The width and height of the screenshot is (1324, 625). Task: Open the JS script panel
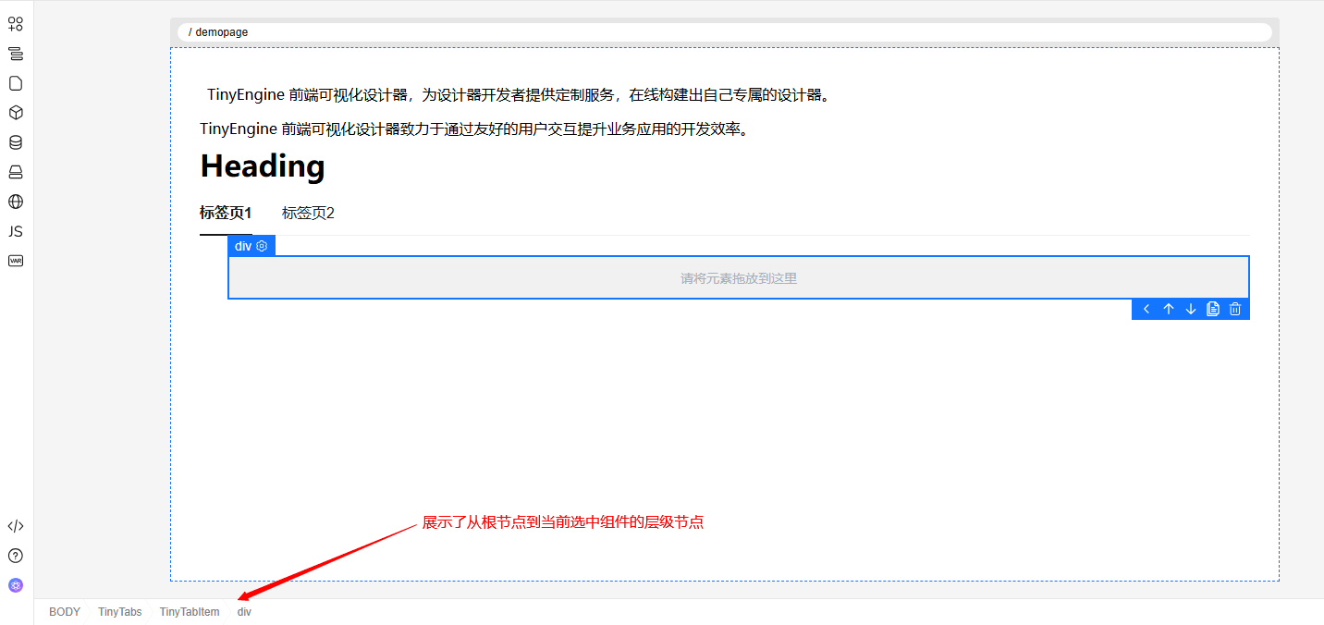pos(16,231)
